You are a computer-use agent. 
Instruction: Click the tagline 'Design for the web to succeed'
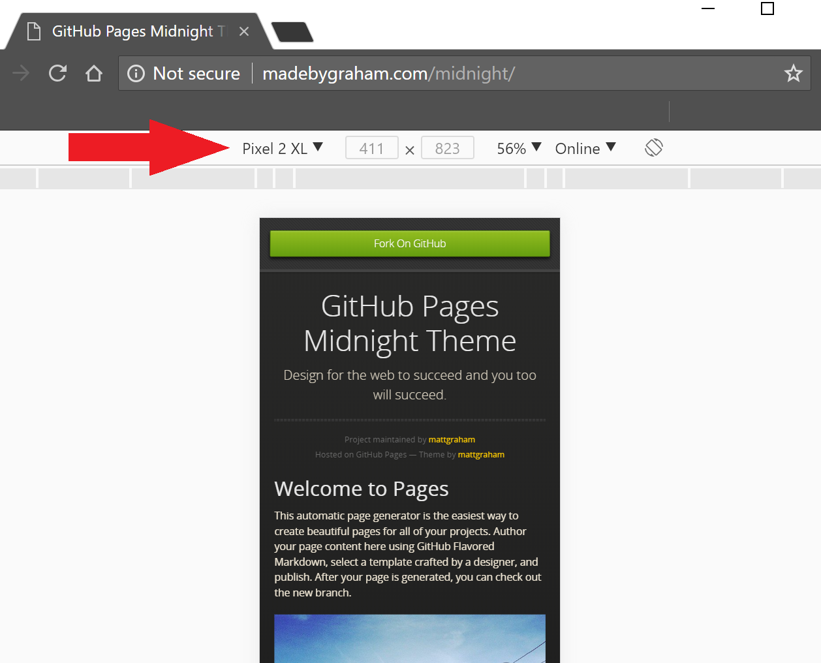click(x=410, y=385)
